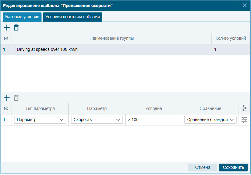
Task: Add a new condition with the lower plus icon
Action: point(6,98)
